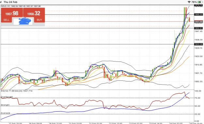This screenshot has height=124, width=204.
Task: Tap the 1910.85 price axis label
Action: [198, 65]
